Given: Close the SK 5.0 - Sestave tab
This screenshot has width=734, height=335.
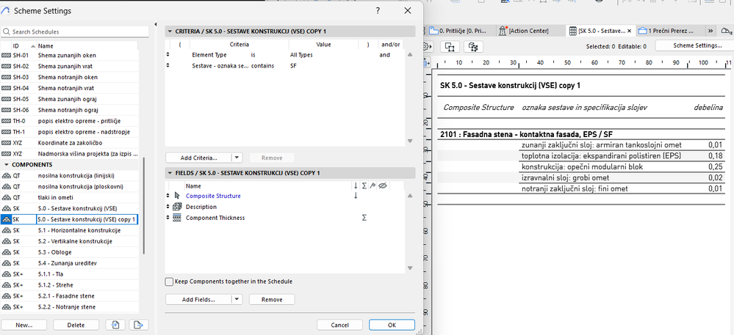Looking at the screenshot, I should tap(629, 31).
